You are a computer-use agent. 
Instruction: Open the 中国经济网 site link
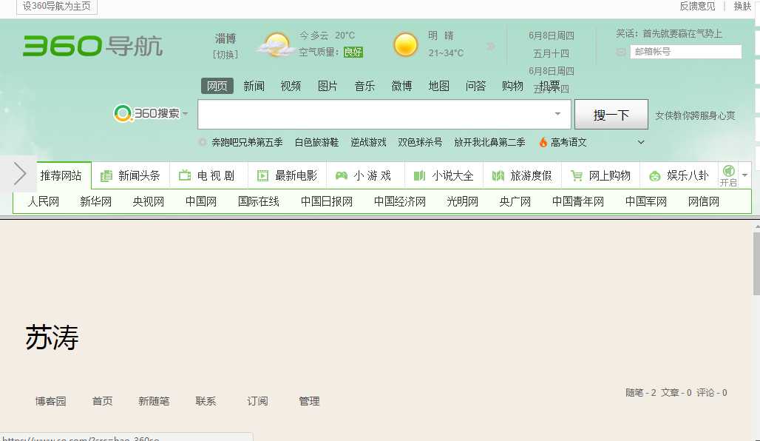pyautogui.click(x=400, y=201)
